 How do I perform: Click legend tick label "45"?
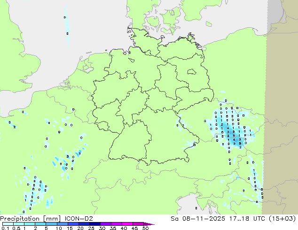pos(134,228)
